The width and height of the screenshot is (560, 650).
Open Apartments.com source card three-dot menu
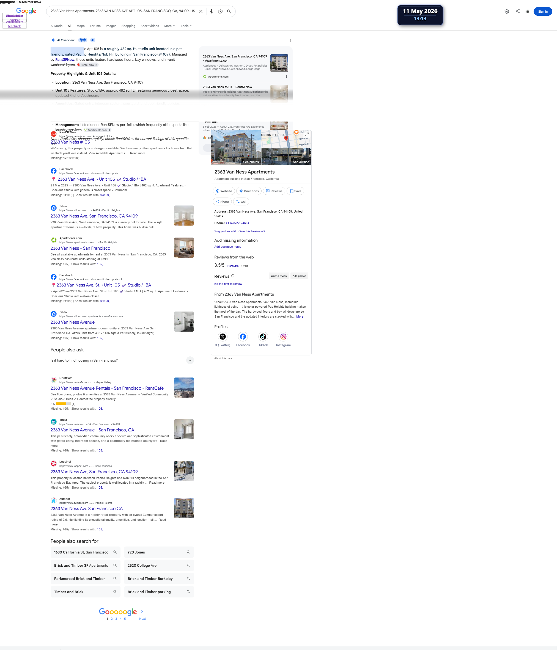288,77
